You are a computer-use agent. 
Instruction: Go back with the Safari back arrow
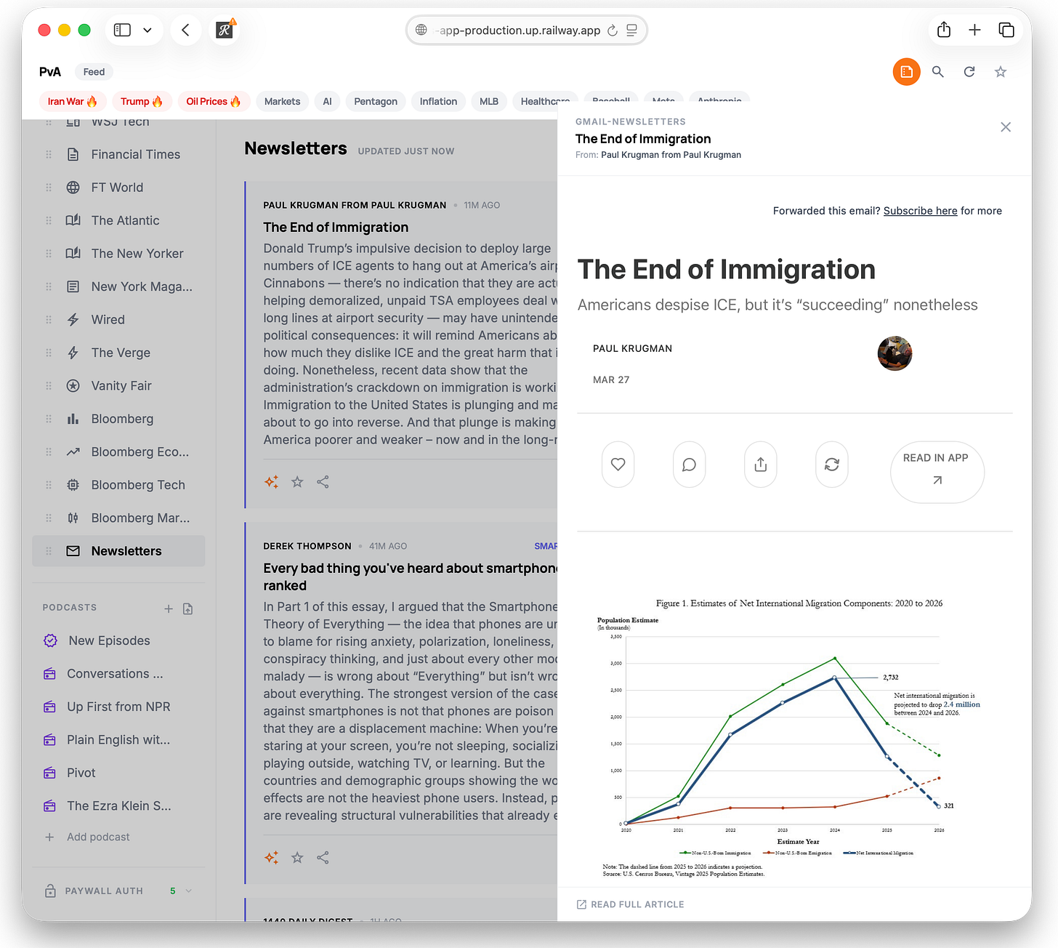pos(185,30)
